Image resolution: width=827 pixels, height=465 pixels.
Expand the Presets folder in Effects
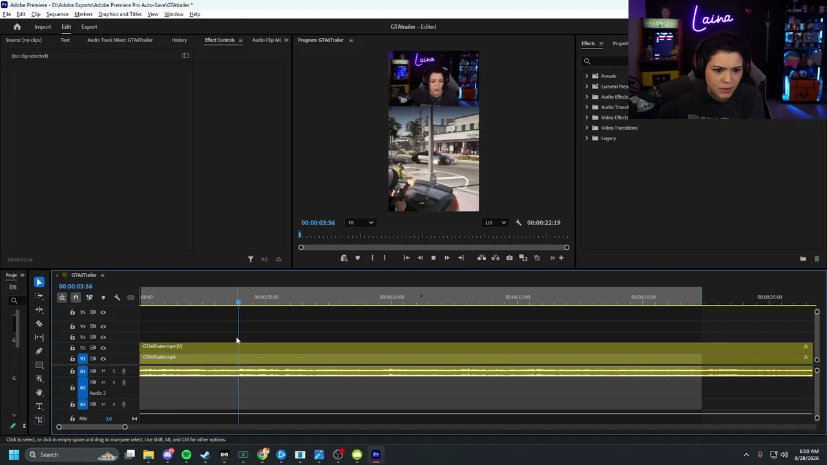(587, 76)
